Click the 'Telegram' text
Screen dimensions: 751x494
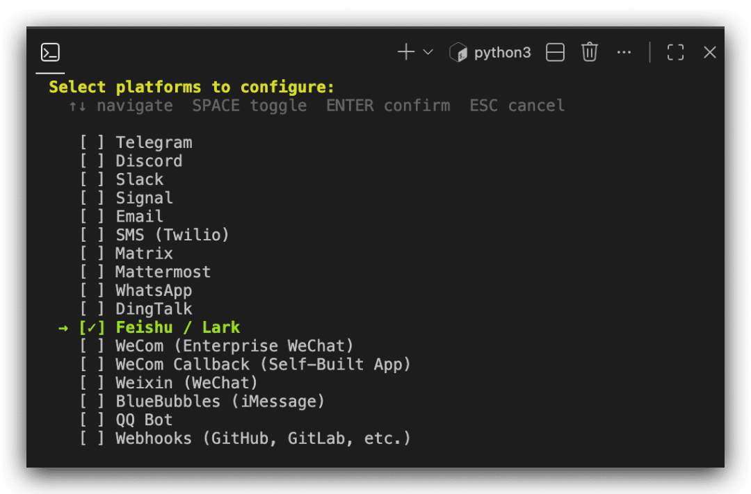154,142
